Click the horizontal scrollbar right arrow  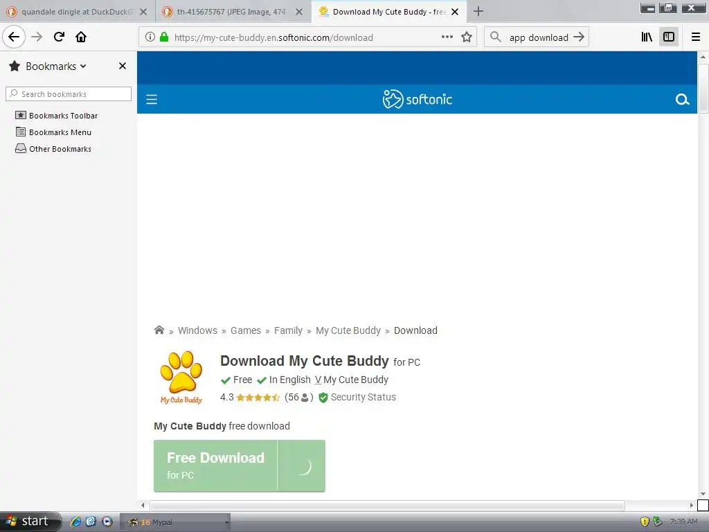pyautogui.click(x=692, y=505)
